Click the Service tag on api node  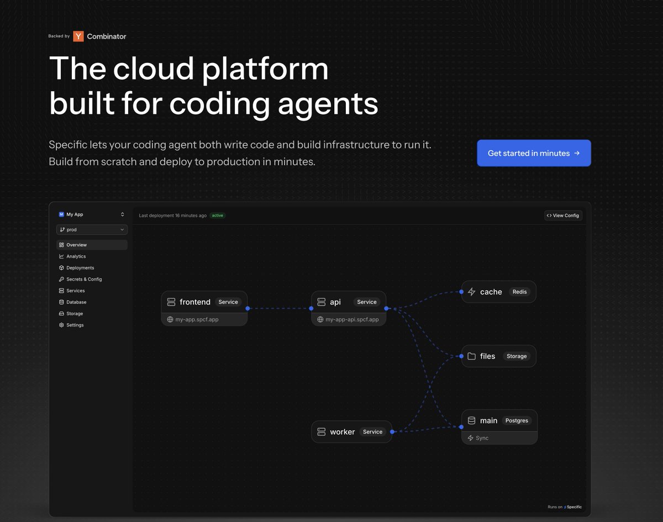[x=367, y=302]
